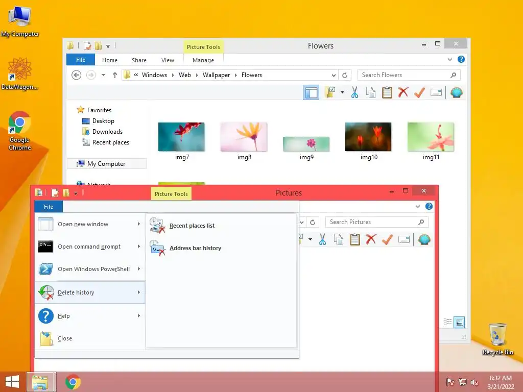Click Wallpaper in Flowers address breadcrumb

(216, 75)
